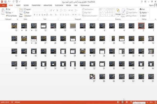Click Increase Font Size icon
Image resolution: width=157 pixels, height=104 pixels.
point(51,10)
